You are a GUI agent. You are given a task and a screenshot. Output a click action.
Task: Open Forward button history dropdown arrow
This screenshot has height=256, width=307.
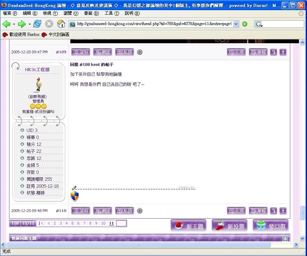click(29, 24)
